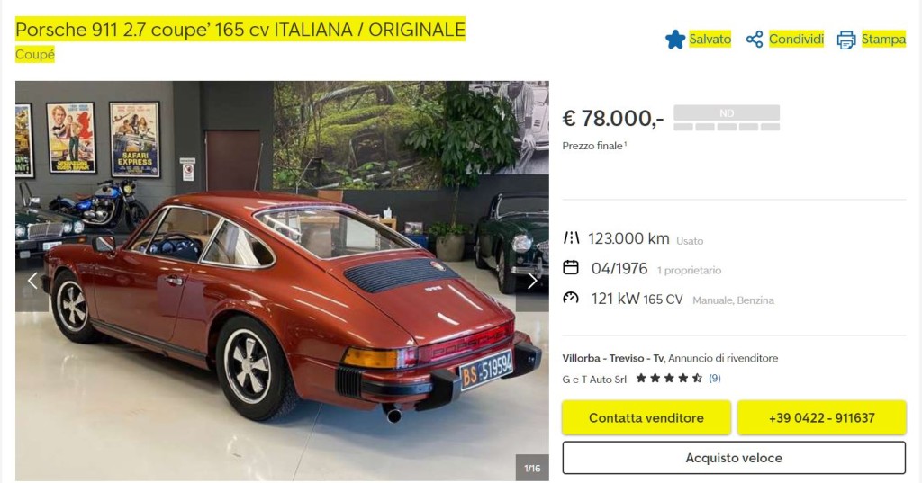Open the Condividi share link
The height and width of the screenshot is (483, 922).
[x=796, y=40]
